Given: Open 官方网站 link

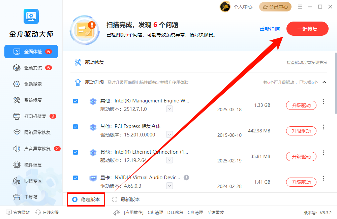Looking at the screenshot, I should [18, 212].
